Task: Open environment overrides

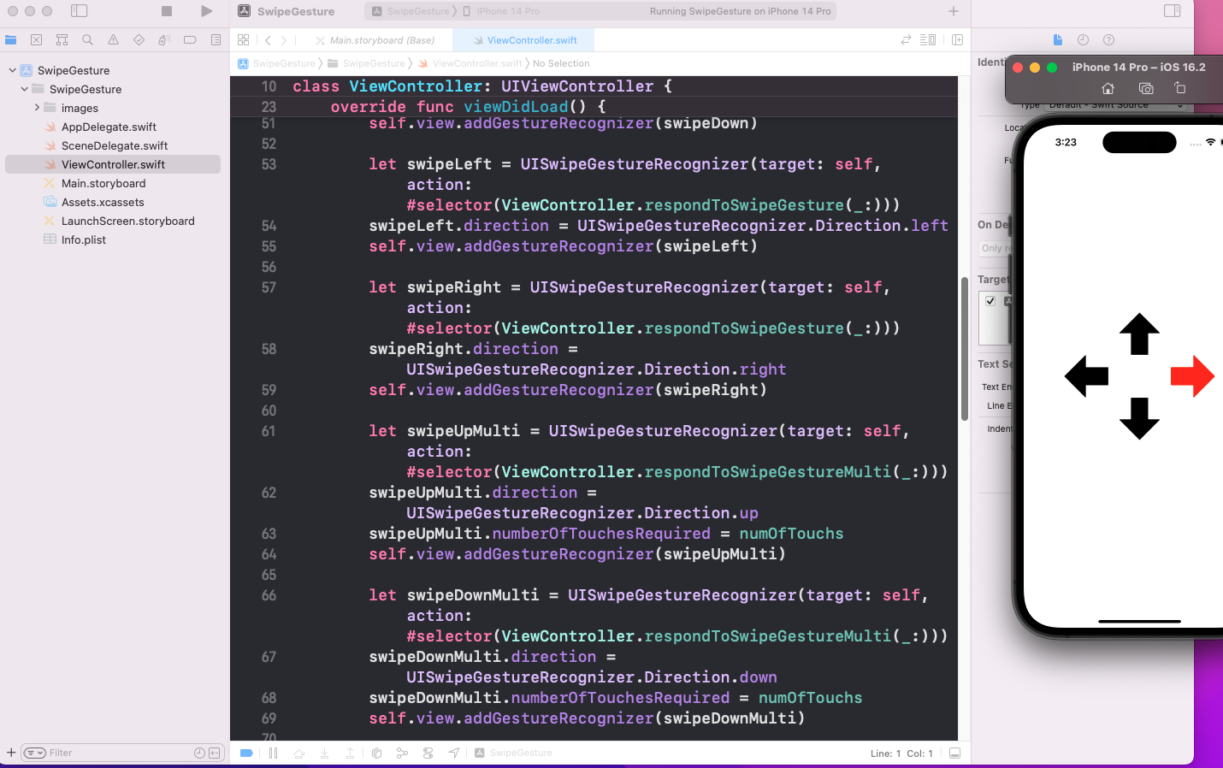Action: [x=428, y=753]
